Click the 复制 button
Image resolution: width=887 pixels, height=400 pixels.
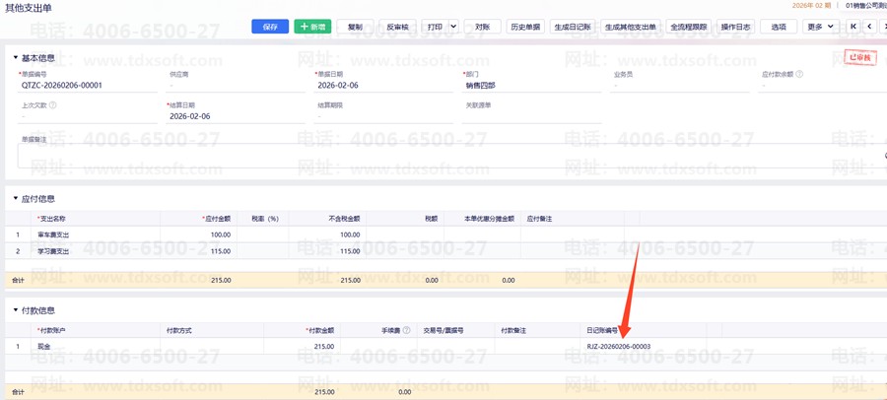(x=355, y=27)
